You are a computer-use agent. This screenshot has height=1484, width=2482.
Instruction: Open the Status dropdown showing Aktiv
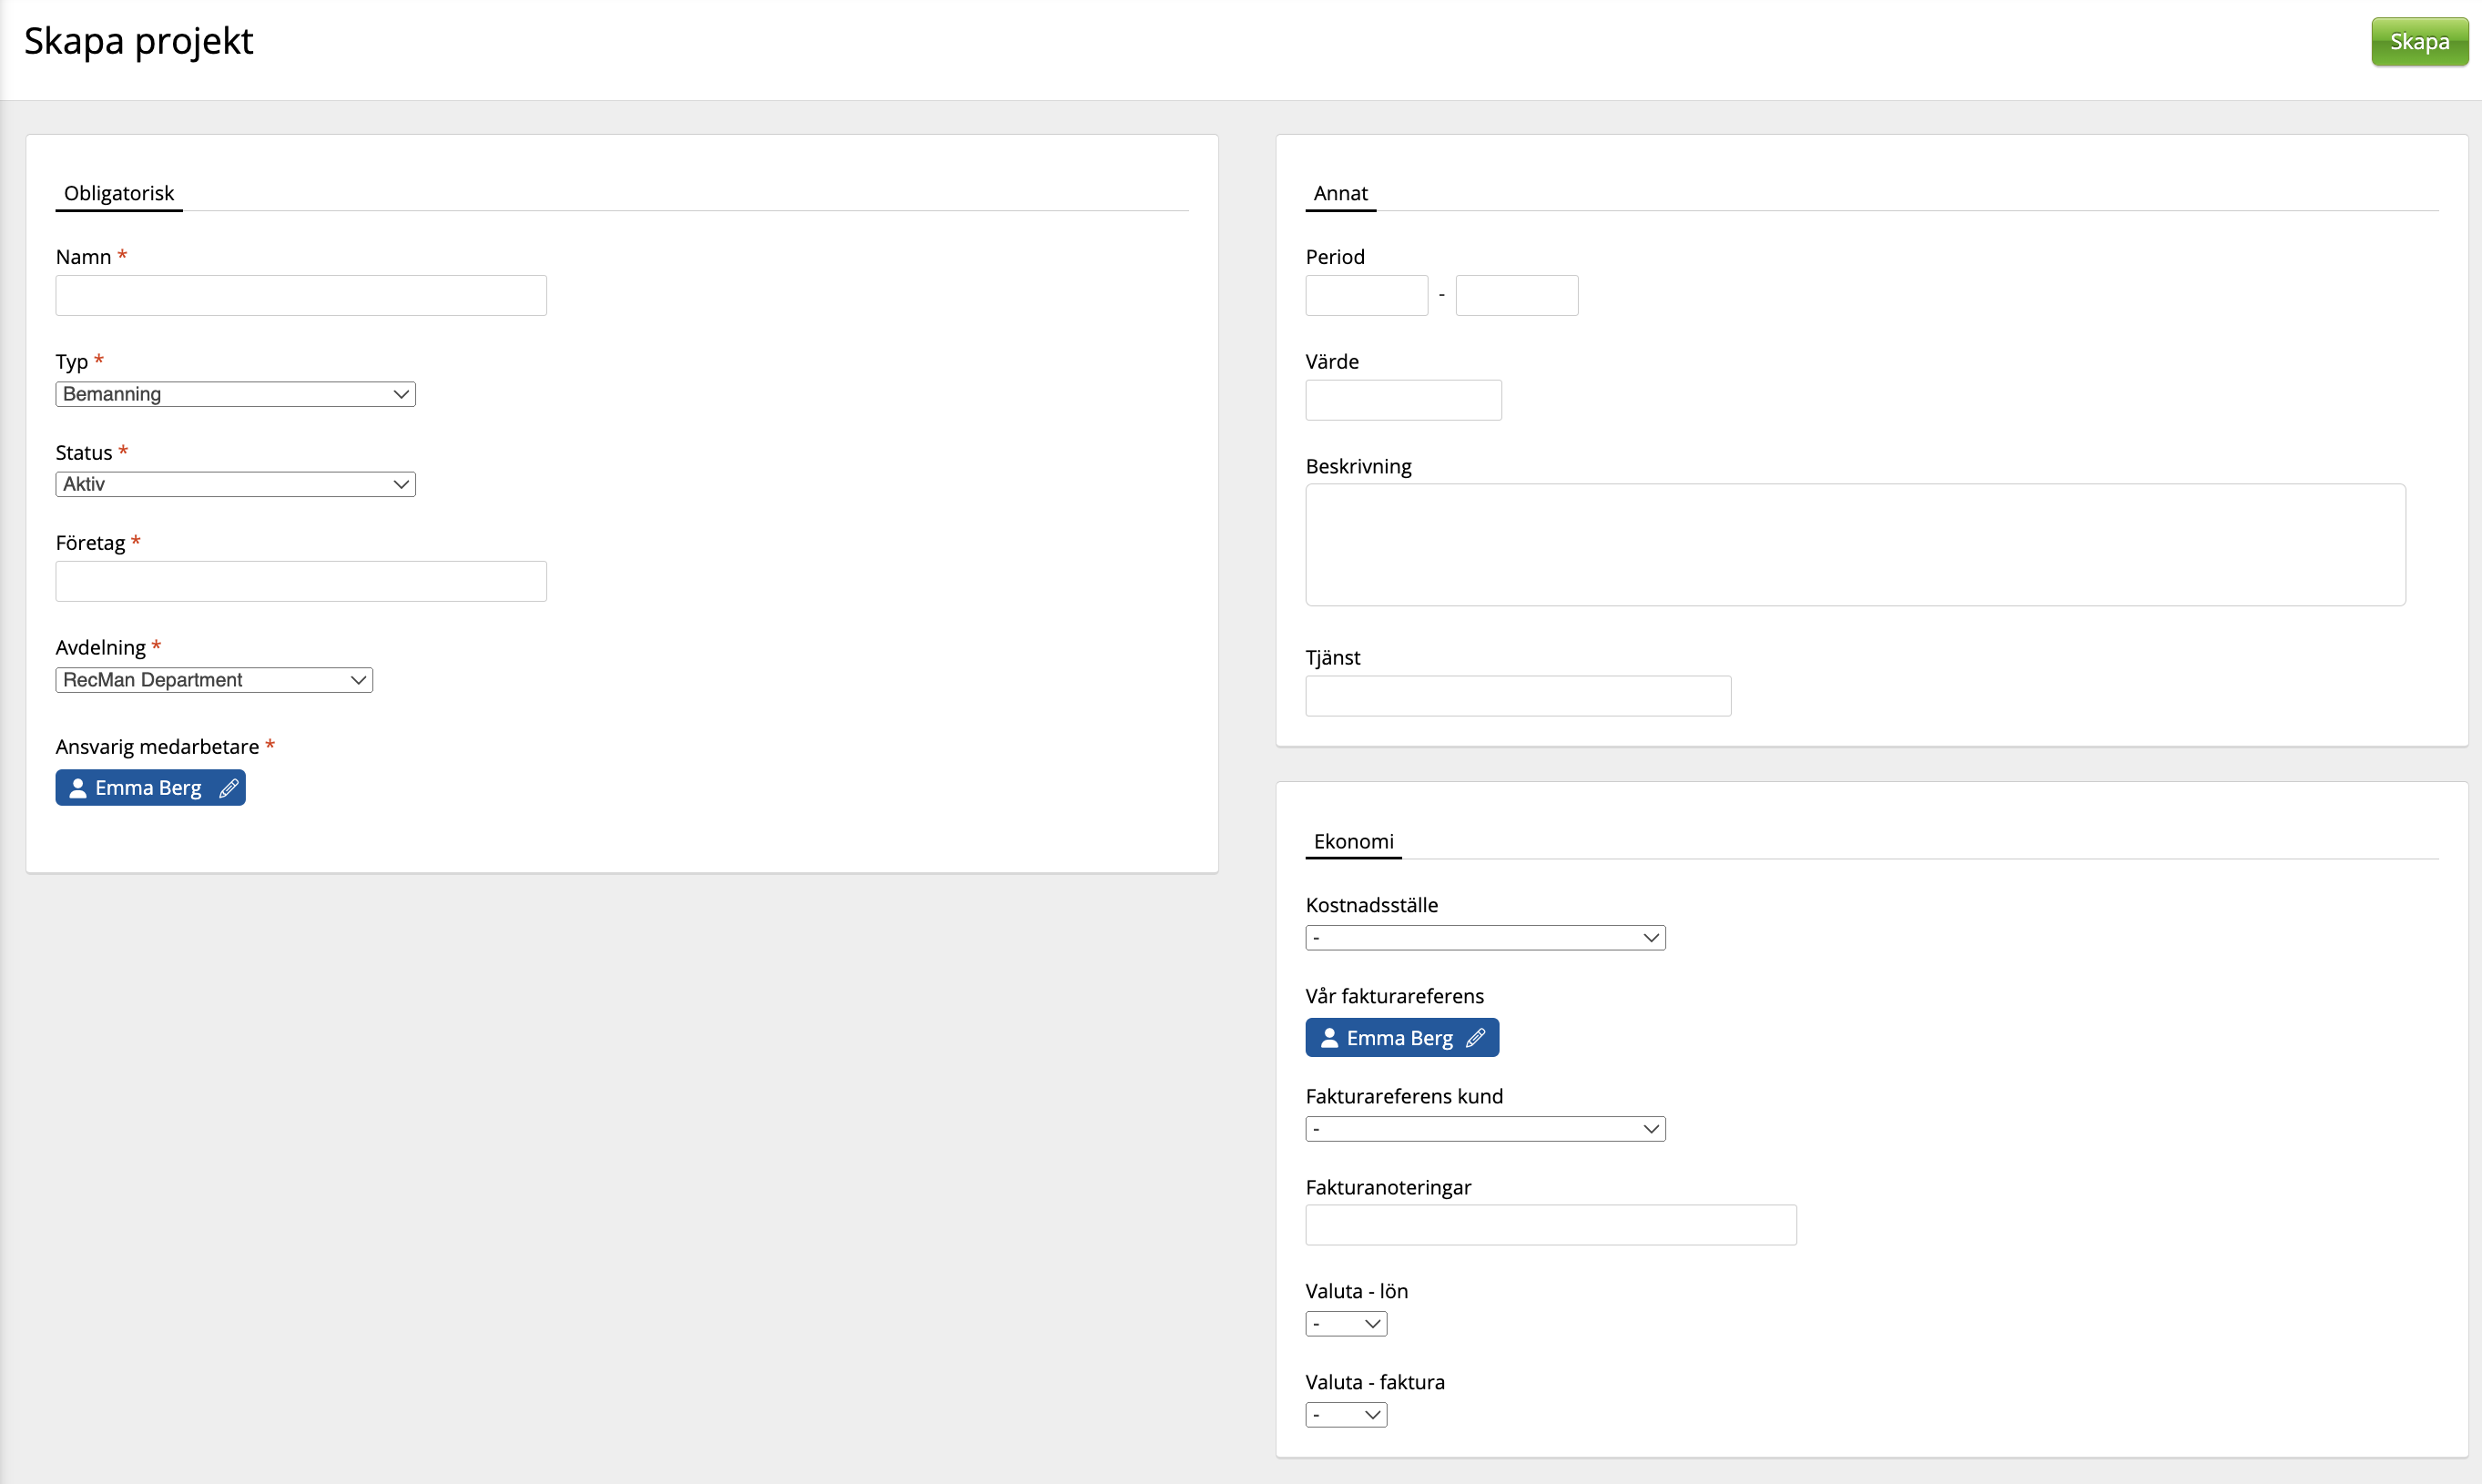coord(235,484)
